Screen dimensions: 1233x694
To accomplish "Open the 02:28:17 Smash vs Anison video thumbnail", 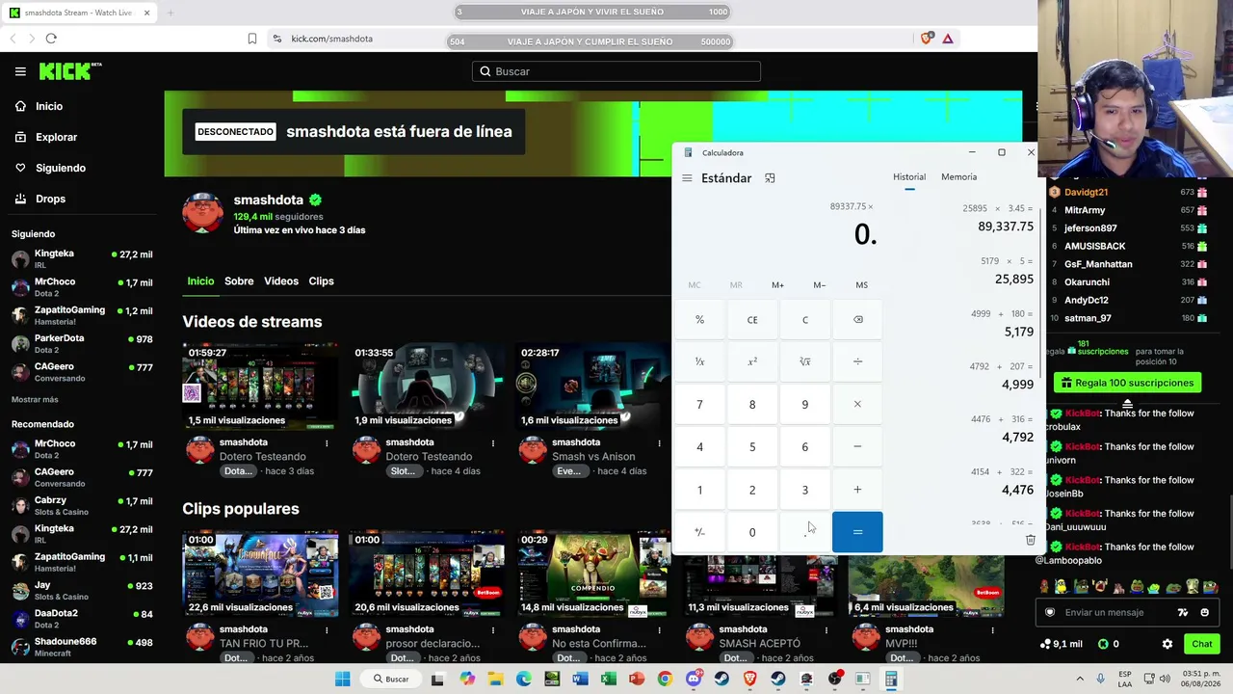I will click(592, 386).
